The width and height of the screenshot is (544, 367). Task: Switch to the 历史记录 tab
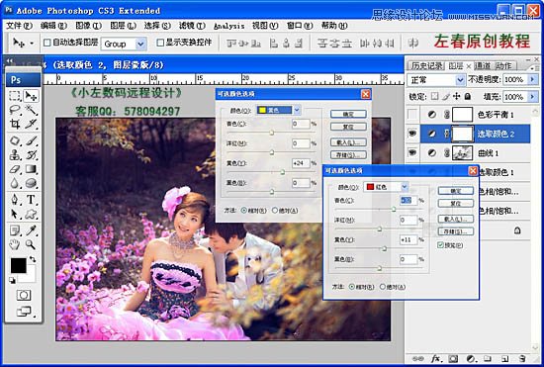tap(426, 66)
